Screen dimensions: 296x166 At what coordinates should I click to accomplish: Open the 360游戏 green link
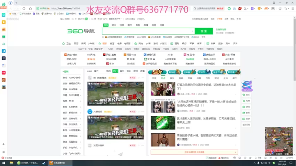point(190,59)
